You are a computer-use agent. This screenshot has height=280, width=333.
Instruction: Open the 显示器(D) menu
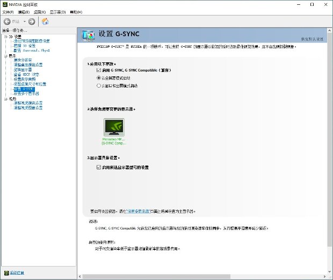[58, 12]
